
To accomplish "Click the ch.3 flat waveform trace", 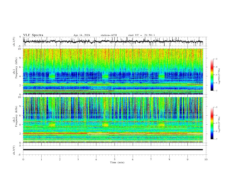I will (113, 150).
